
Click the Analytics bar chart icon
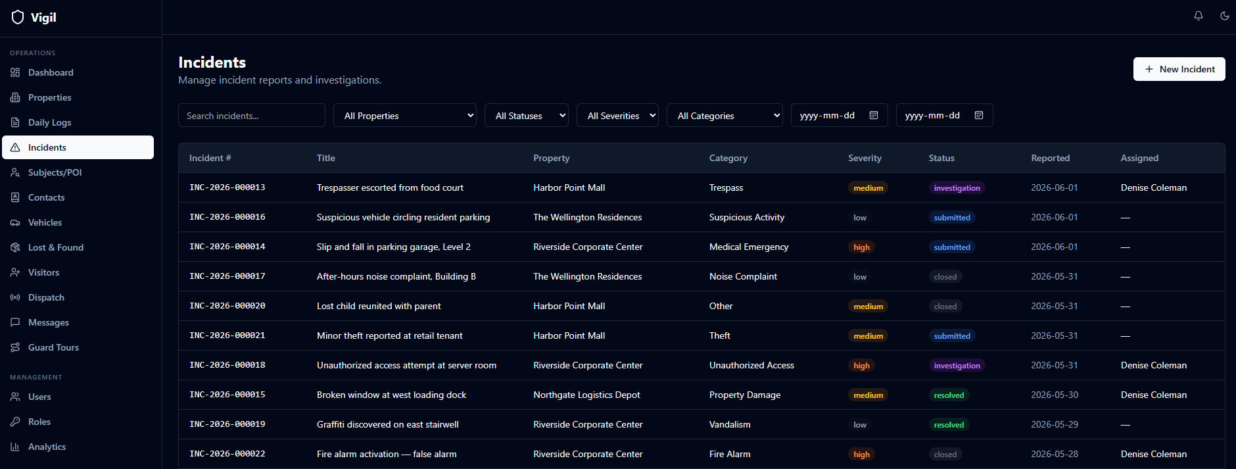15,447
